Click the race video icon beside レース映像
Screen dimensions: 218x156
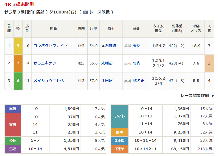[85, 12]
